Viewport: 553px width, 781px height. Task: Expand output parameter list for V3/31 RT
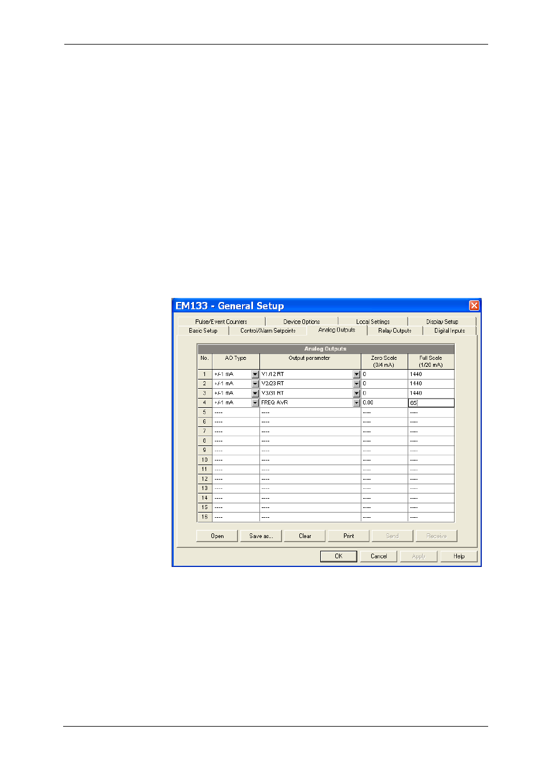[x=357, y=393]
